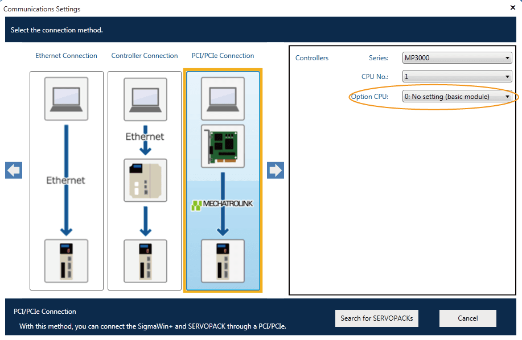Click the Cancel button
The width and height of the screenshot is (522, 340).
[467, 318]
